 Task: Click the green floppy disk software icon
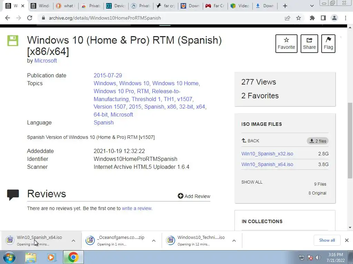[x=13, y=41]
